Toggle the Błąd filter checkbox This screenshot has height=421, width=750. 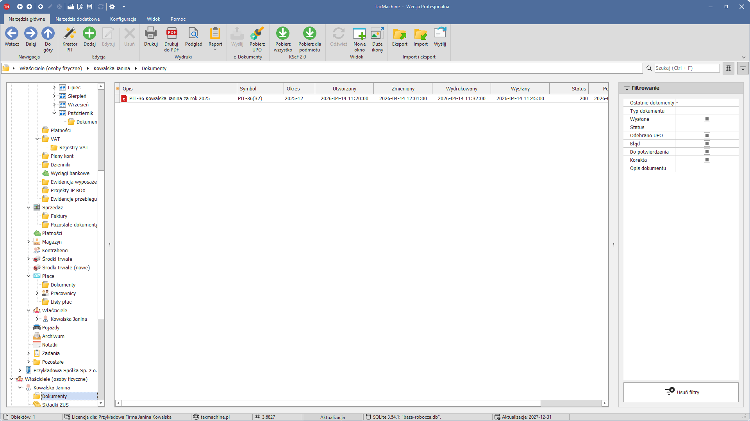point(707,143)
